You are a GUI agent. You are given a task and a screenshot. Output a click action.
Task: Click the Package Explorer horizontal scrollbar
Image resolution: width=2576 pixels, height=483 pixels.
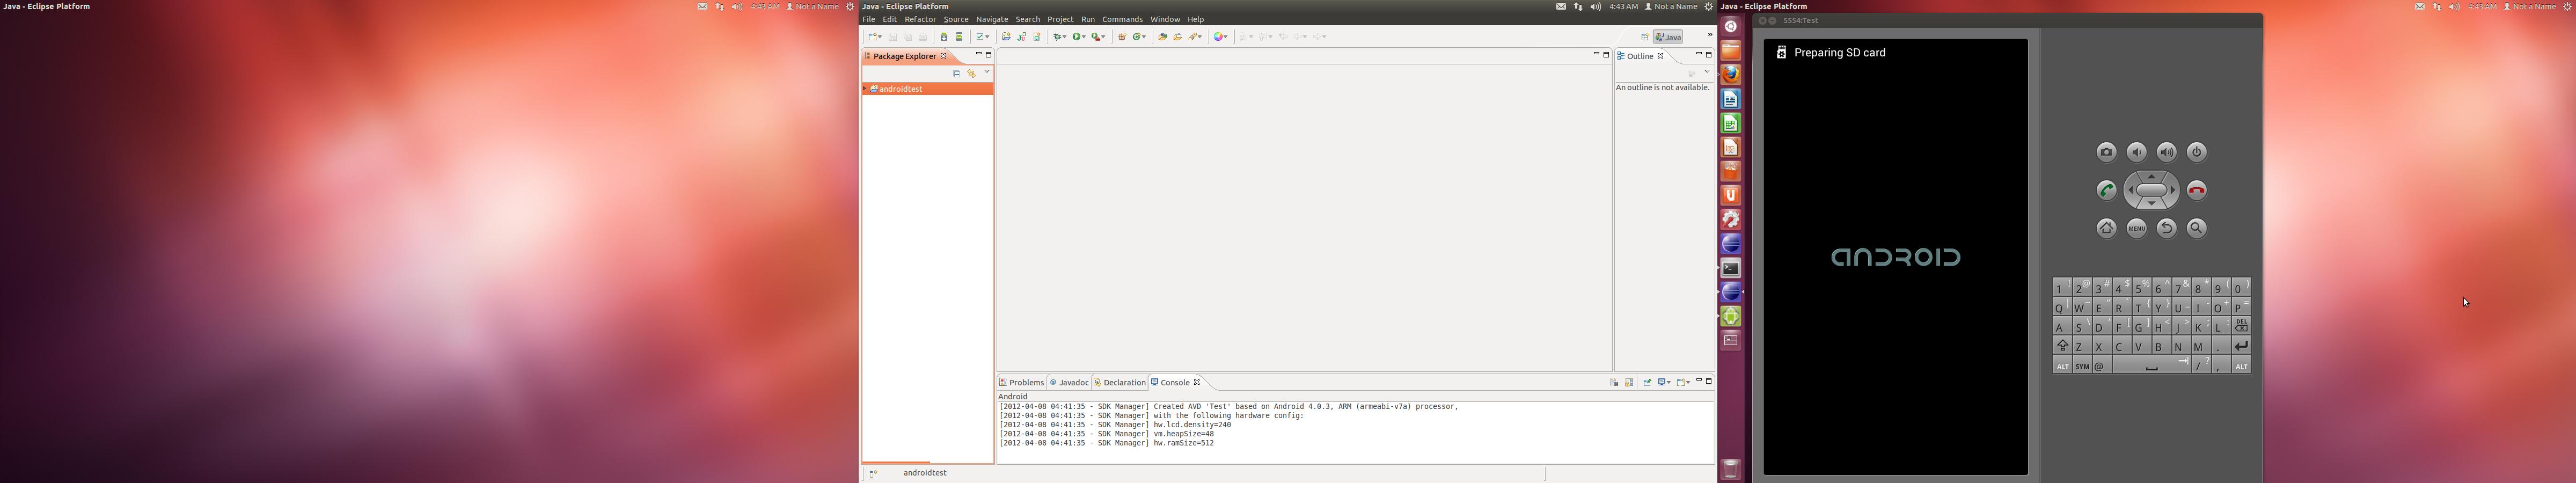pyautogui.click(x=895, y=462)
